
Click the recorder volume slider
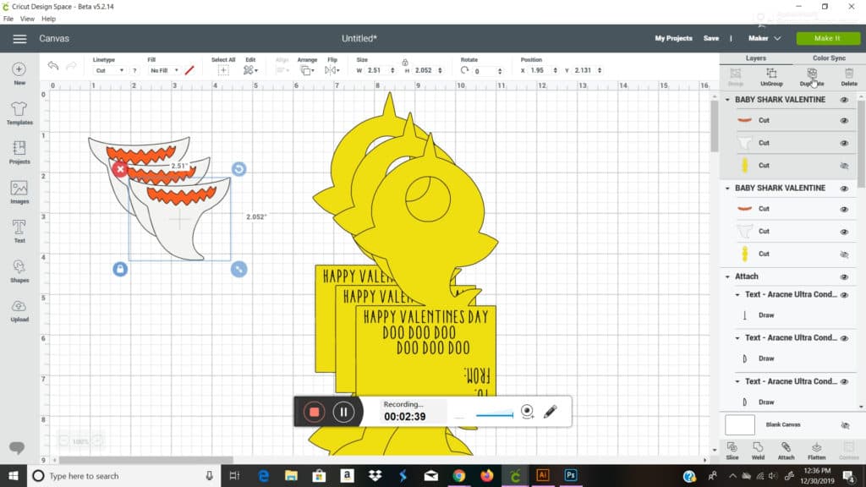click(494, 414)
